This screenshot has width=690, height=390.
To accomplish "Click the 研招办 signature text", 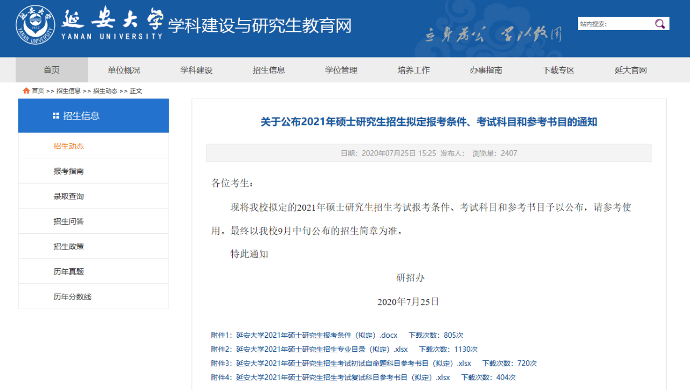I will (410, 278).
